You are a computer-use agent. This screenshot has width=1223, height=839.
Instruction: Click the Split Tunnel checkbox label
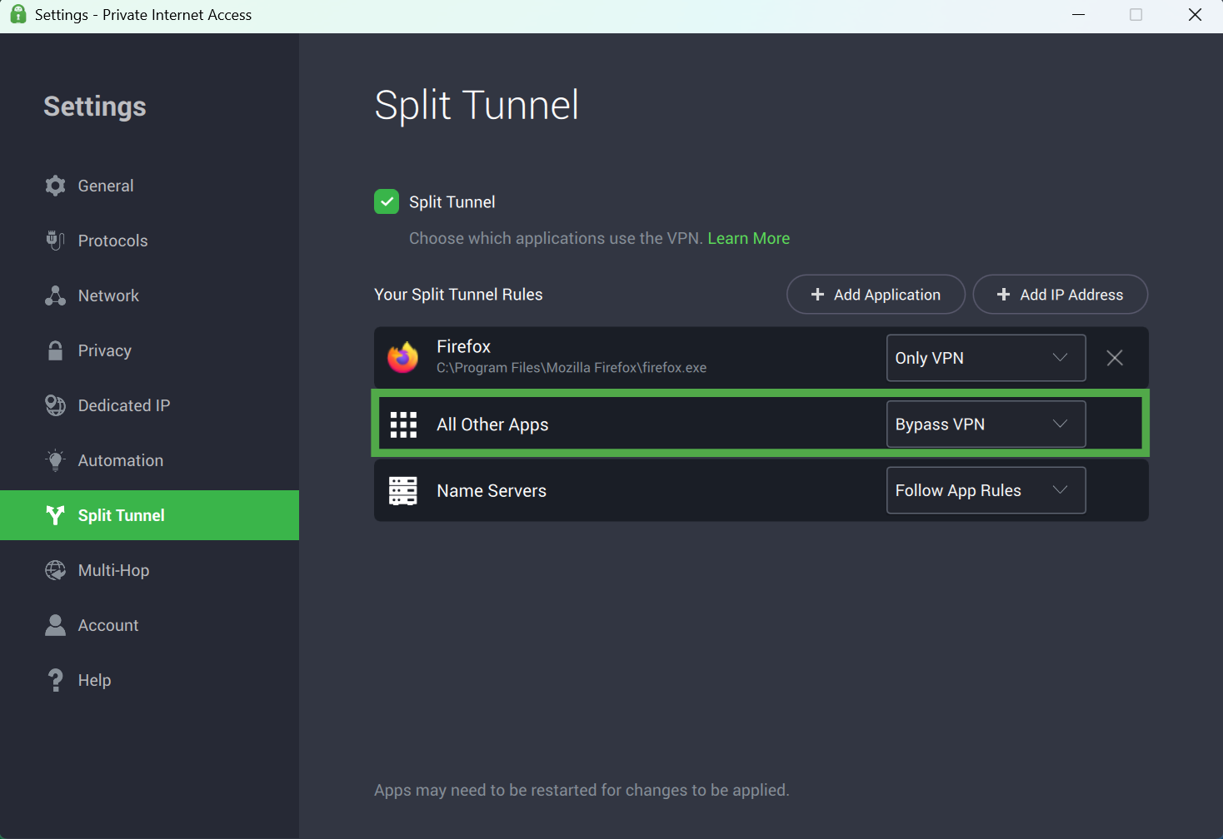(x=452, y=202)
